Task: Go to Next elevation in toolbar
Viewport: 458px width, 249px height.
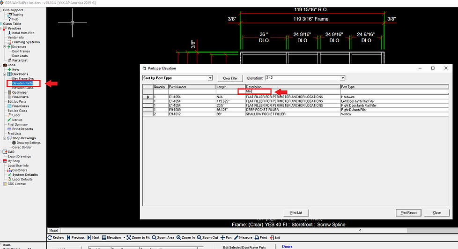Action: tap(93, 238)
